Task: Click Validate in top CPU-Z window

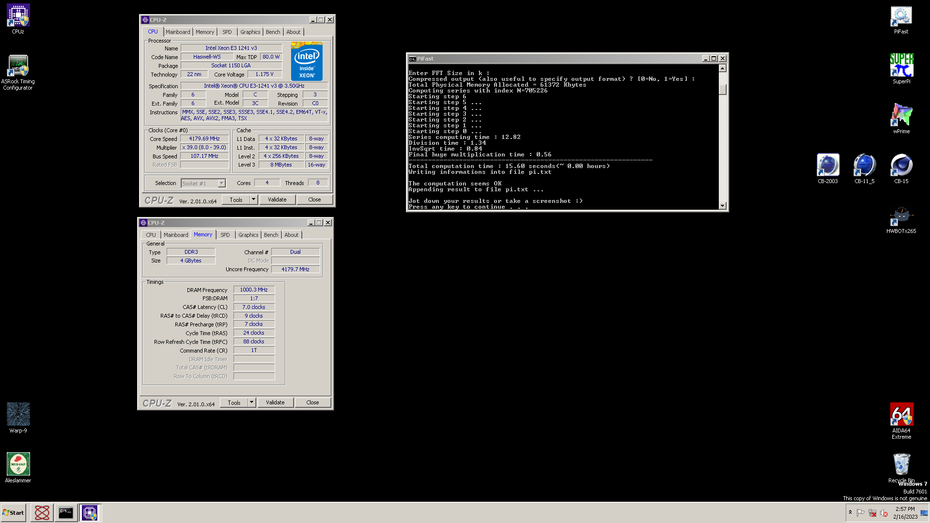Action: click(x=277, y=200)
